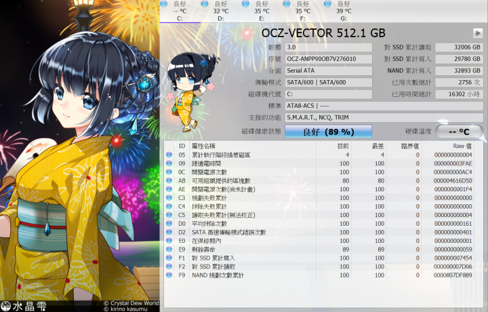Click the 目前 column header
The image size is (488, 312).
coord(343,146)
